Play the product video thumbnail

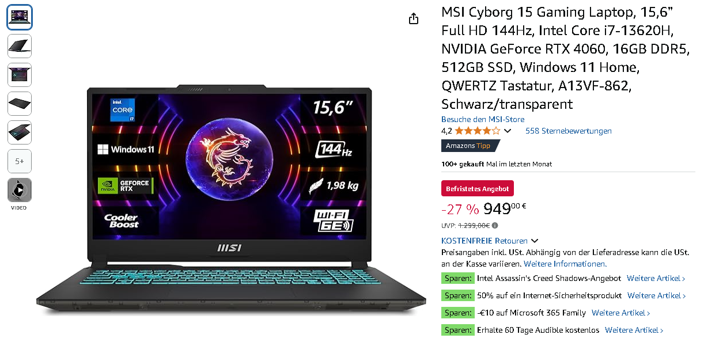[20, 190]
